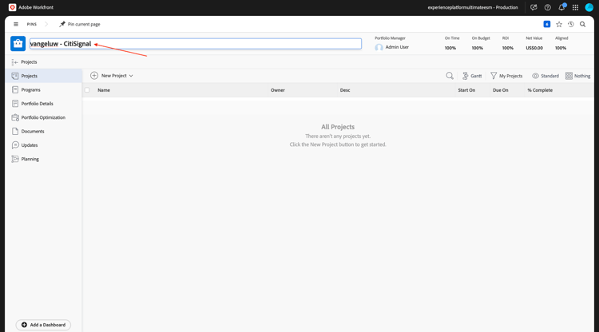599x332 pixels.
Task: Click the Admin User avatar icon
Action: 379,47
